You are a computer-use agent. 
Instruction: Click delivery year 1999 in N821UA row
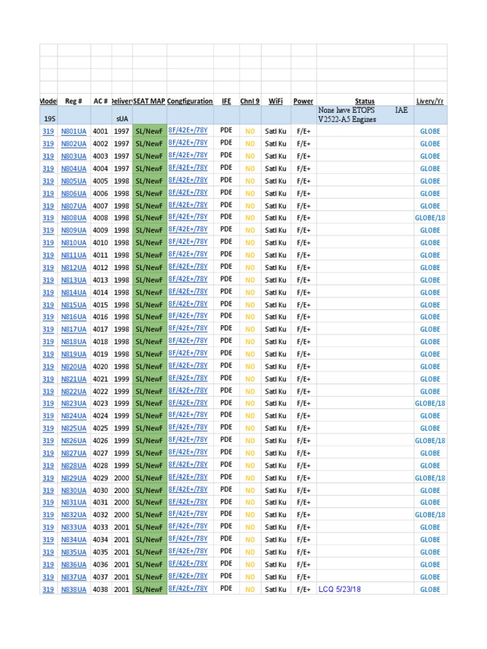coord(122,379)
